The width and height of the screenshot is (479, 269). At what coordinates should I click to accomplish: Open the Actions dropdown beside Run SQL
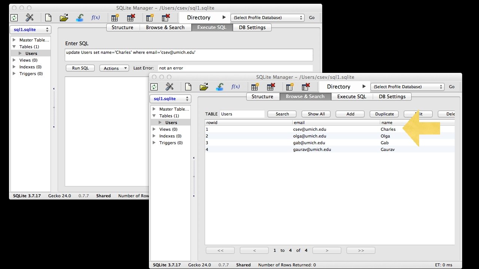(114, 68)
